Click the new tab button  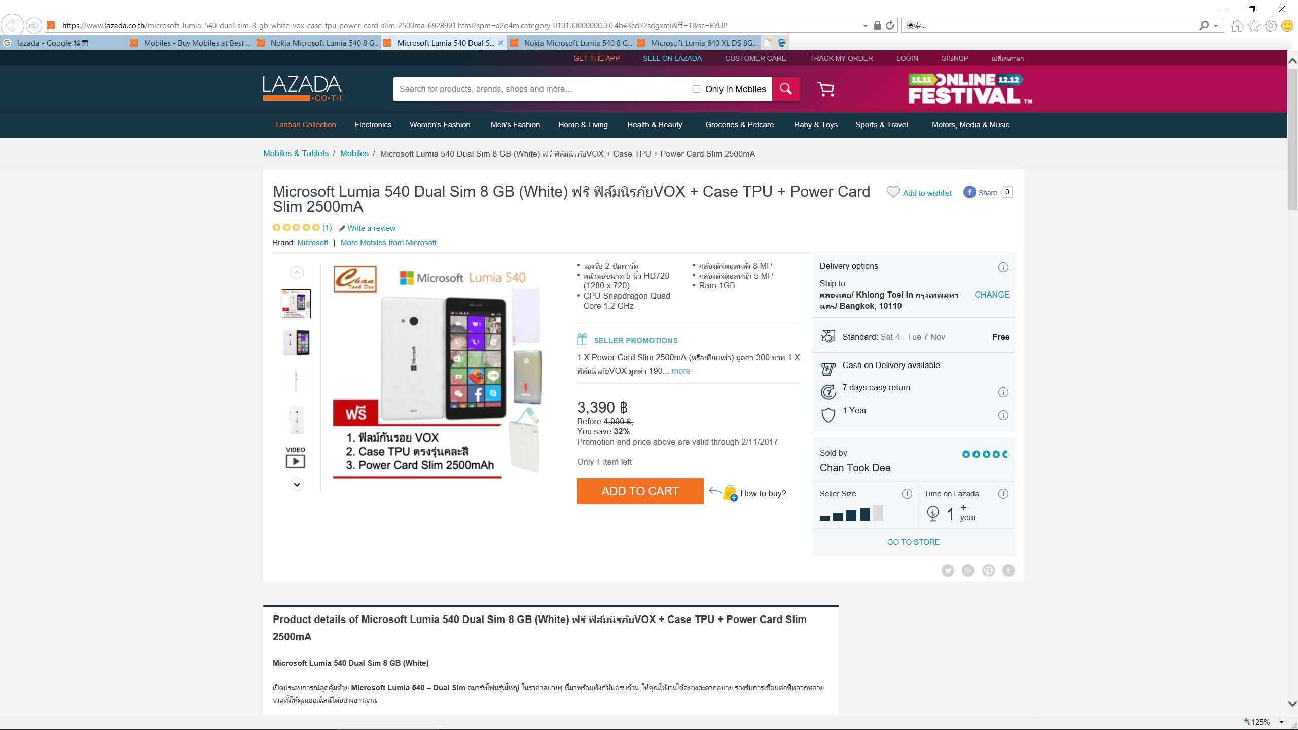[x=768, y=43]
